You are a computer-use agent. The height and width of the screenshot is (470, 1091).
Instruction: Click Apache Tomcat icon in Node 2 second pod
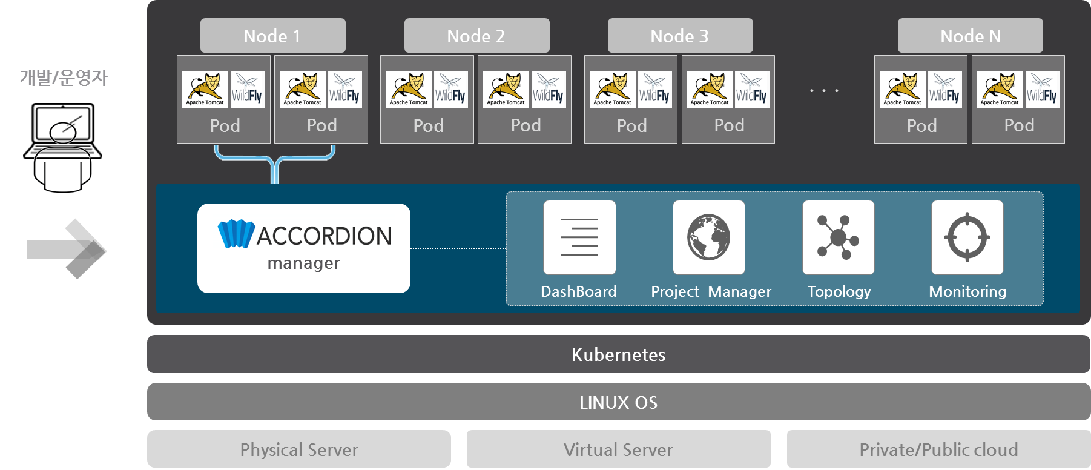click(x=506, y=90)
